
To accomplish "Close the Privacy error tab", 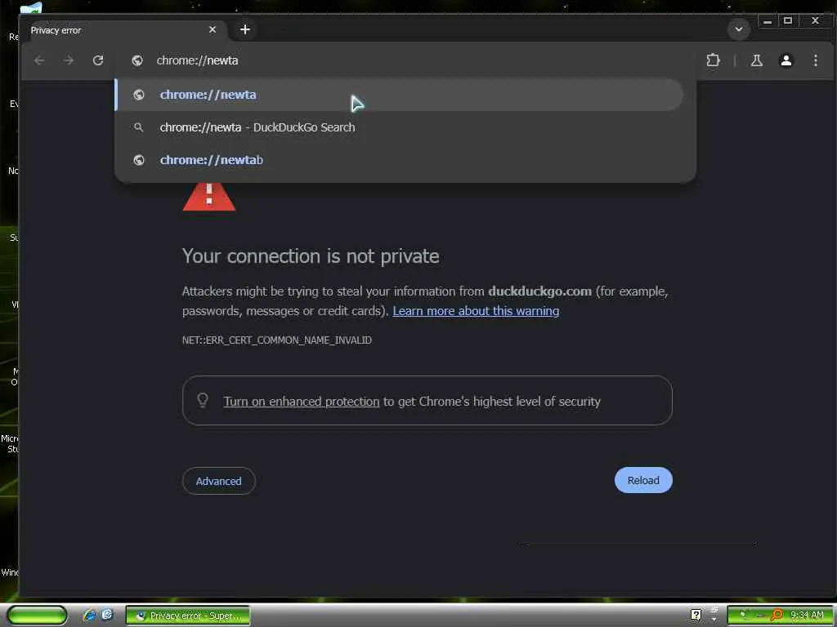I will pyautogui.click(x=213, y=29).
